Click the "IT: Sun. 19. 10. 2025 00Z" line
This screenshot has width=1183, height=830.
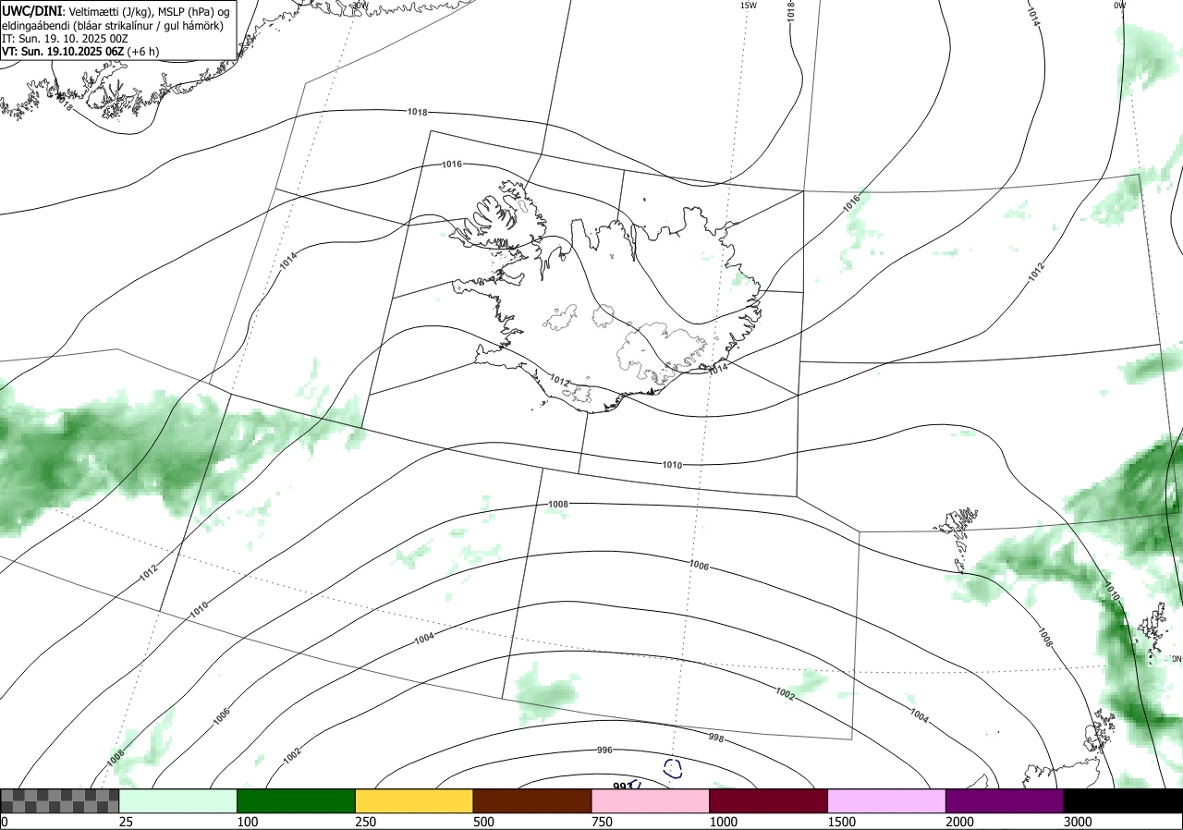65,39
